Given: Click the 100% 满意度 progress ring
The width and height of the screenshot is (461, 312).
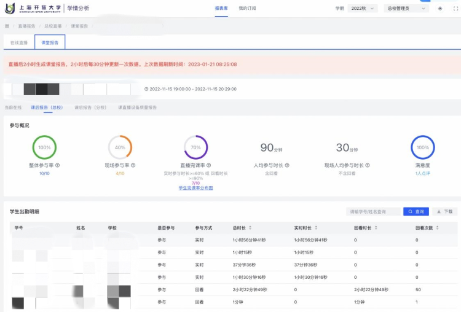Looking at the screenshot, I should click(423, 147).
